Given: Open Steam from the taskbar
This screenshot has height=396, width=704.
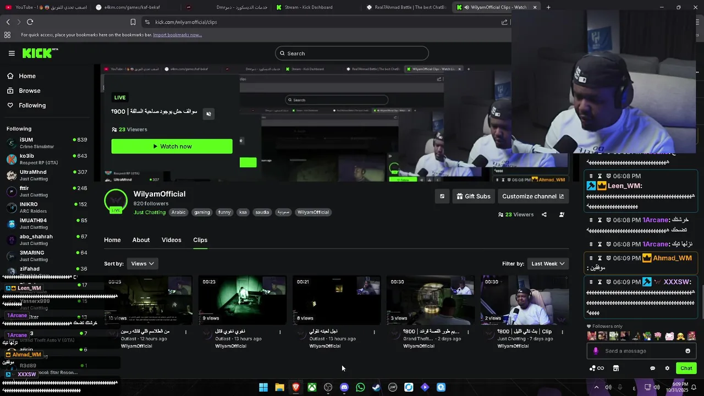Looking at the screenshot, I should [x=376, y=387].
